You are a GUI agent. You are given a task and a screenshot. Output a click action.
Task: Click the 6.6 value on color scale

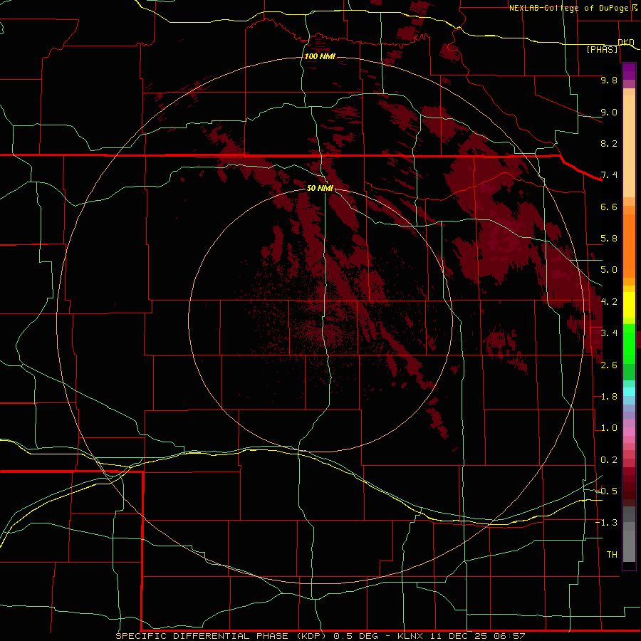point(609,207)
